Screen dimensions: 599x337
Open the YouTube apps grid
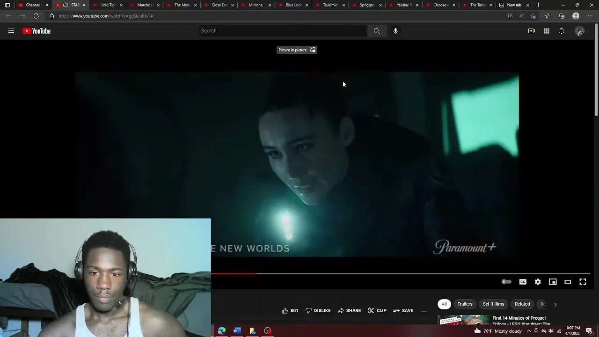[x=547, y=31]
